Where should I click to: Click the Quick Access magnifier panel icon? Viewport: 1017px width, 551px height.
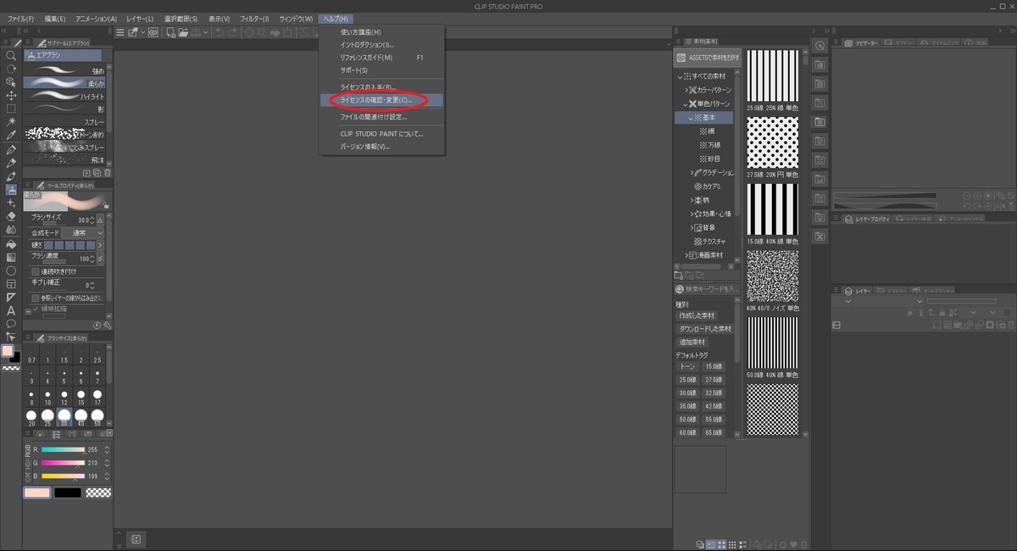click(820, 45)
